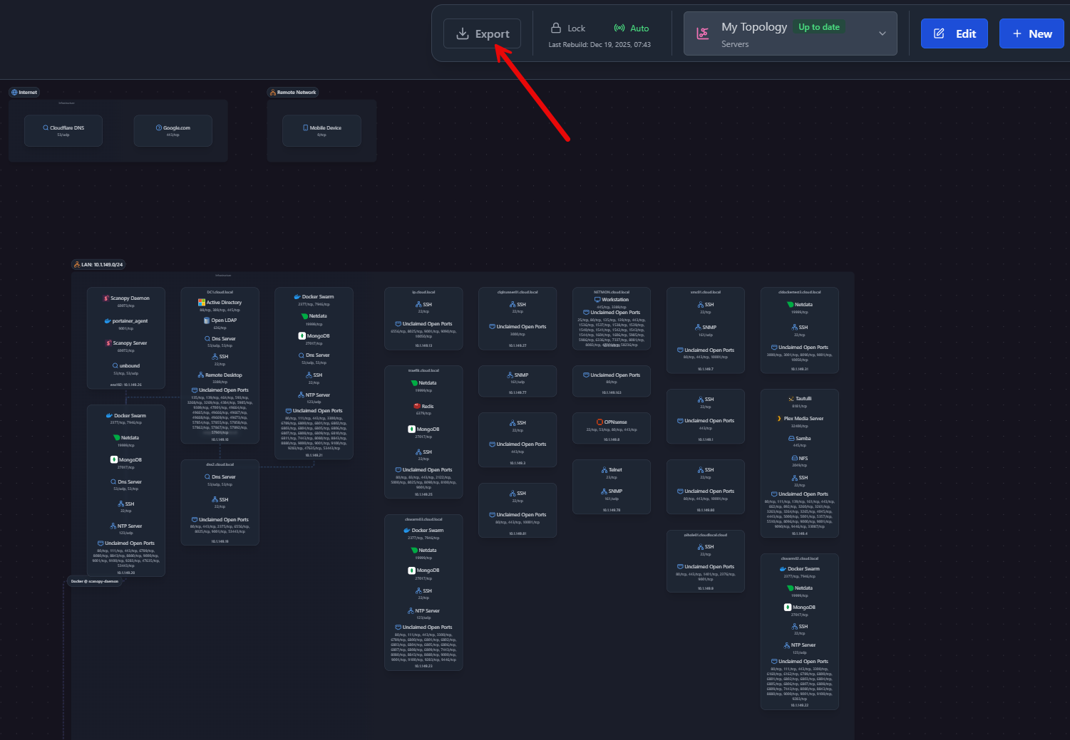Viewport: 1070px width, 740px height.
Task: Click the Open LDAP service icon
Action: [x=207, y=321]
